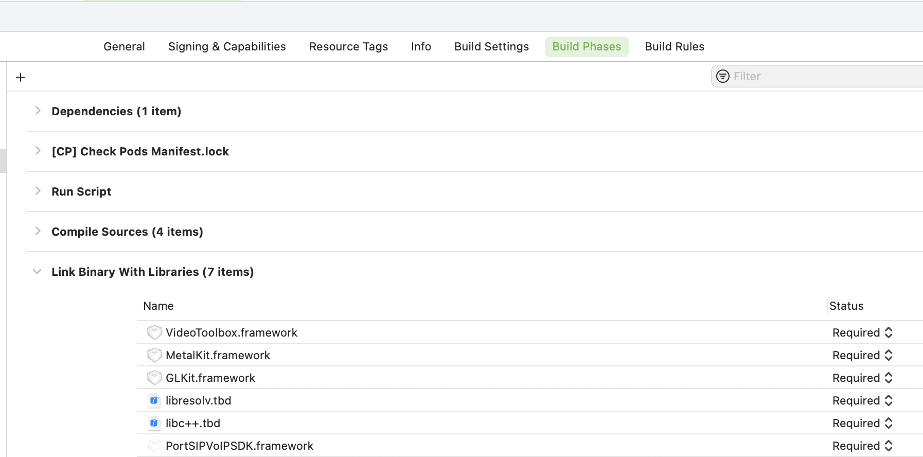Viewport: 923px width, 457px height.
Task: Expand the Run Script phase
Action: tap(38, 191)
